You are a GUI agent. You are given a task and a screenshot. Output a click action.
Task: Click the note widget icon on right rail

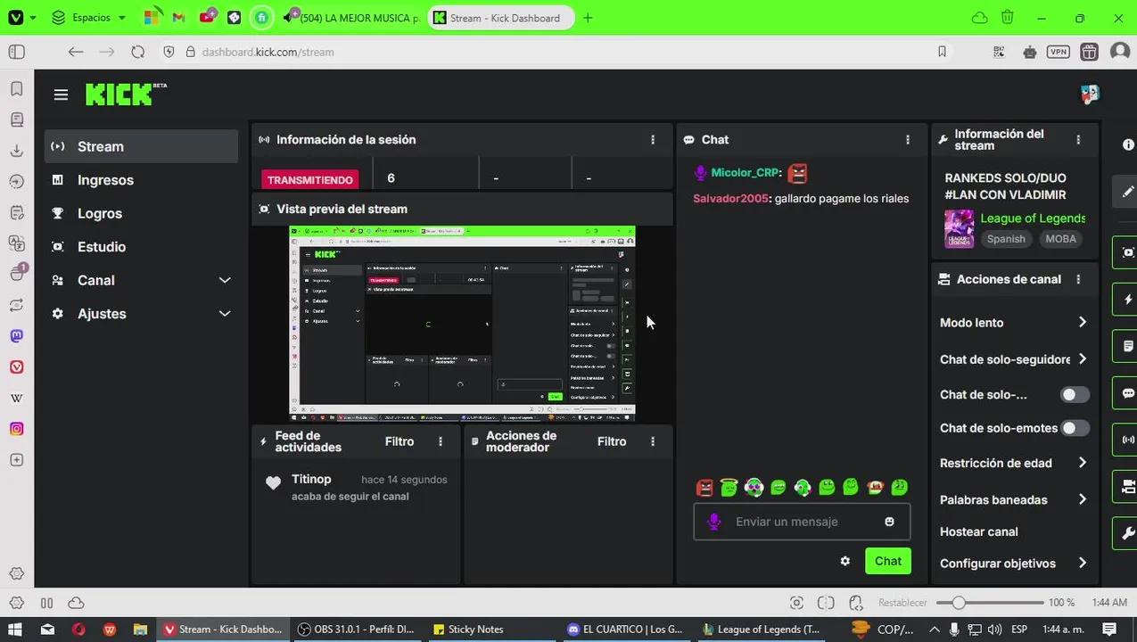[1127, 346]
